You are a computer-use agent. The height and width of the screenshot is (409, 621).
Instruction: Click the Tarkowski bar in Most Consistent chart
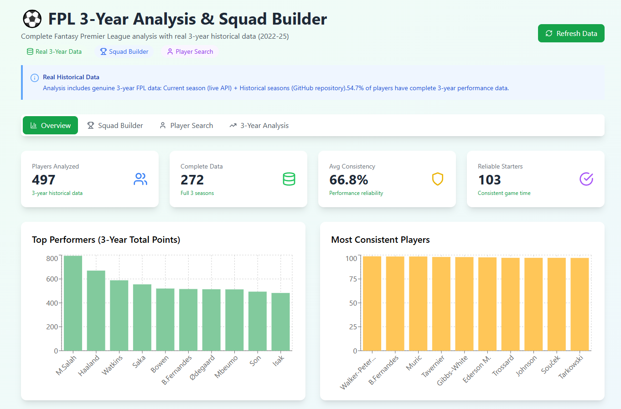pos(580,304)
